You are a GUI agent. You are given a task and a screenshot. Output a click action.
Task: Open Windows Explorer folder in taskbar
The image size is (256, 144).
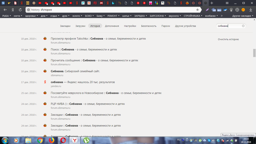click(x=28, y=140)
